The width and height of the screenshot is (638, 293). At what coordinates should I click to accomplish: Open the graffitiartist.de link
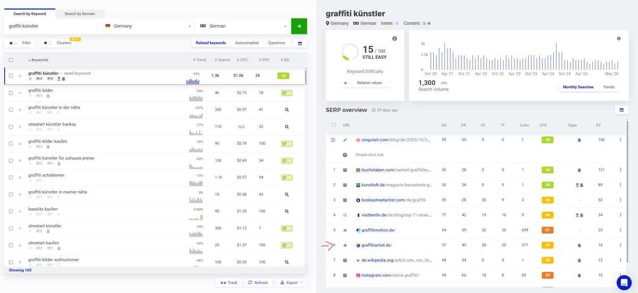(376, 245)
